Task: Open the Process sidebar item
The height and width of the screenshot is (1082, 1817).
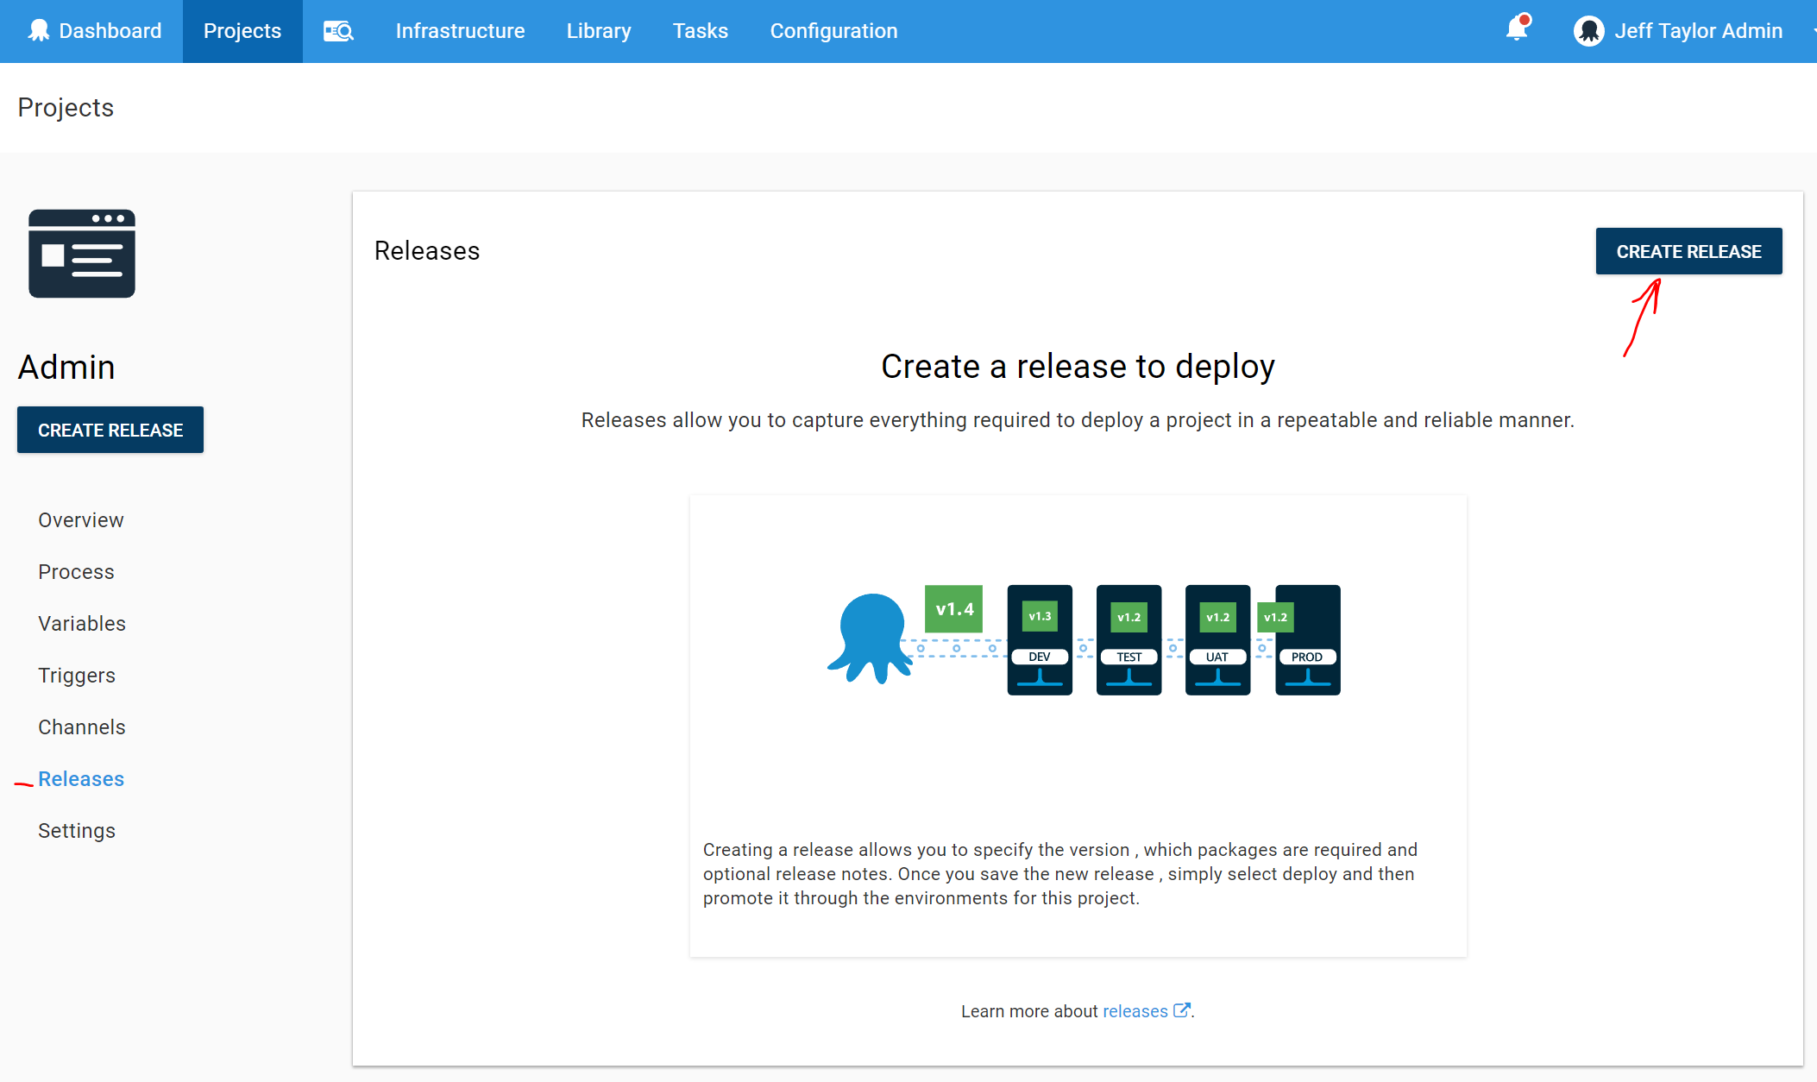Action: pyautogui.click(x=76, y=572)
